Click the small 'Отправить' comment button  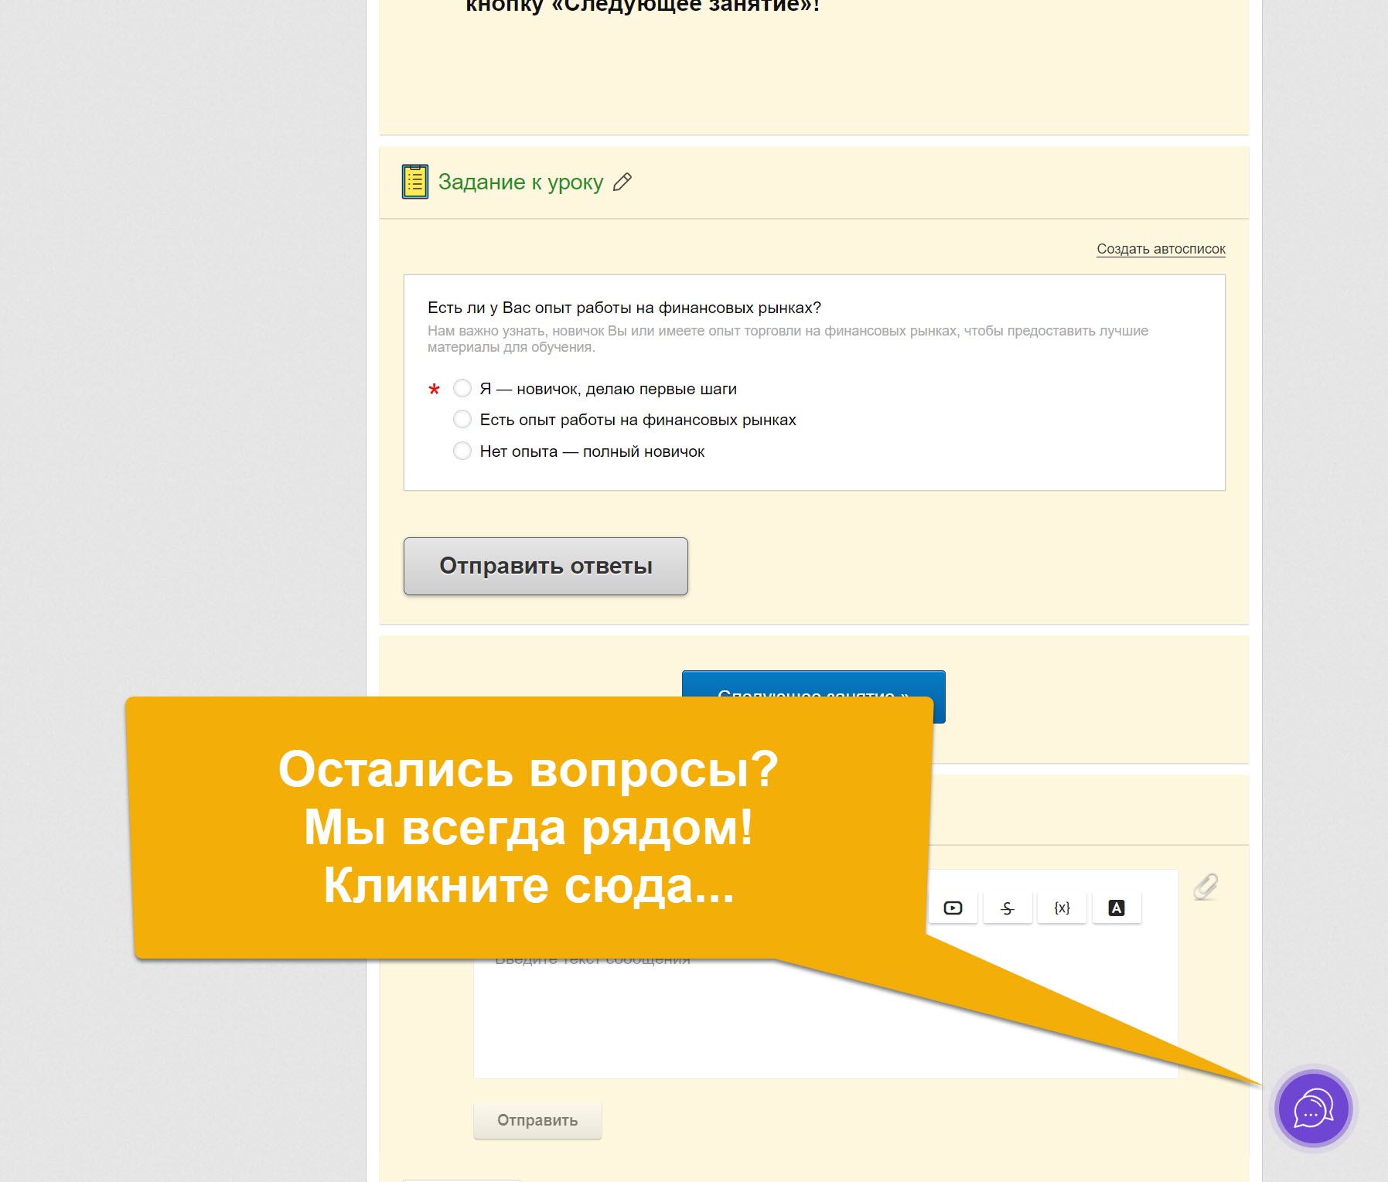[x=537, y=1120]
